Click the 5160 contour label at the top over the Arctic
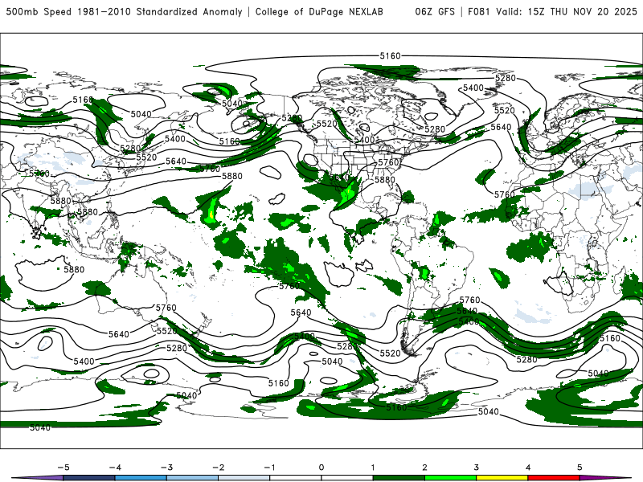The width and height of the screenshot is (643, 482). pos(390,55)
